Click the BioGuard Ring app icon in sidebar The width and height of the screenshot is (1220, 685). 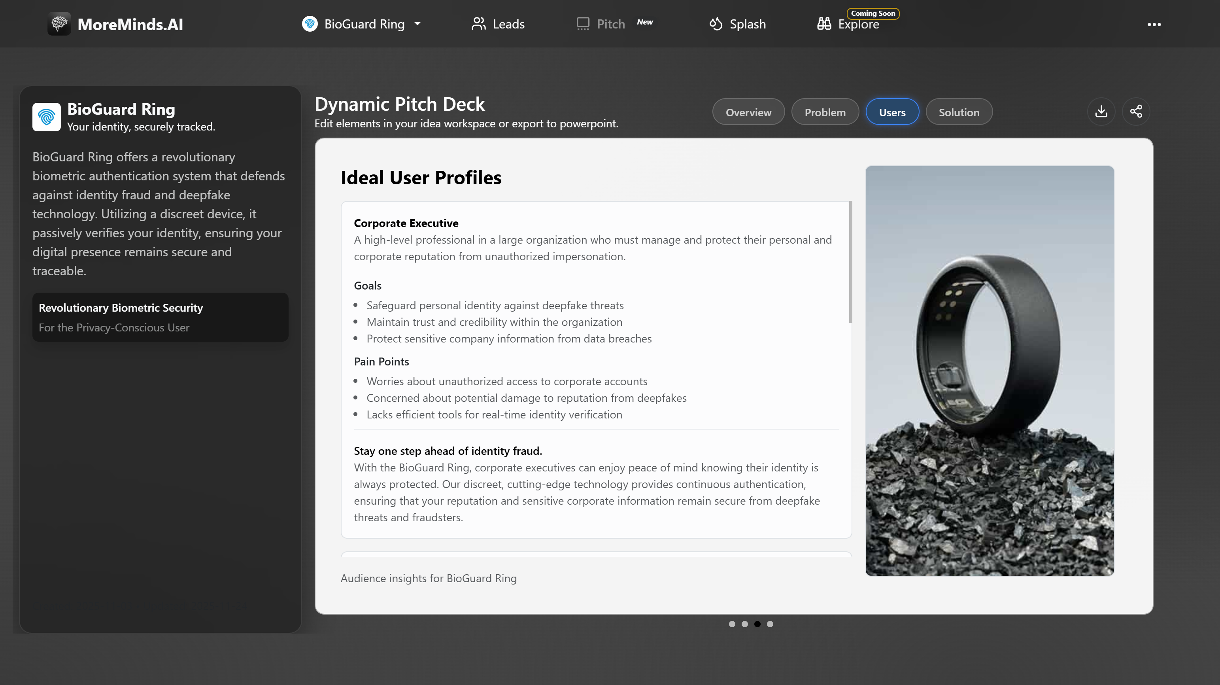[46, 117]
